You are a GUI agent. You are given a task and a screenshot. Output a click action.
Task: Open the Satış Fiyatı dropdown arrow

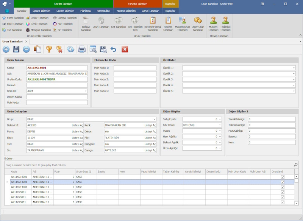click(220, 119)
